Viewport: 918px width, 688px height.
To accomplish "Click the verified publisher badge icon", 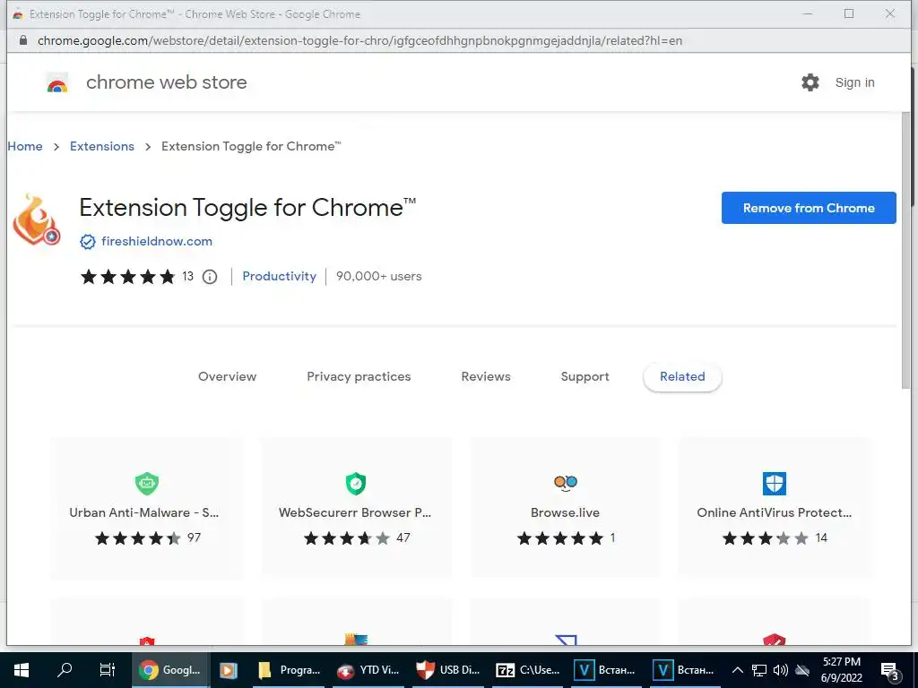I will point(88,242).
